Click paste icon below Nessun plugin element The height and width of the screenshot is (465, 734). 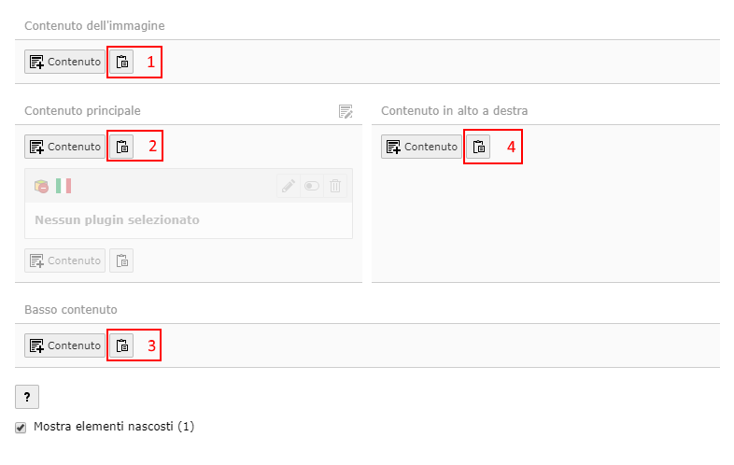pyautogui.click(x=121, y=261)
